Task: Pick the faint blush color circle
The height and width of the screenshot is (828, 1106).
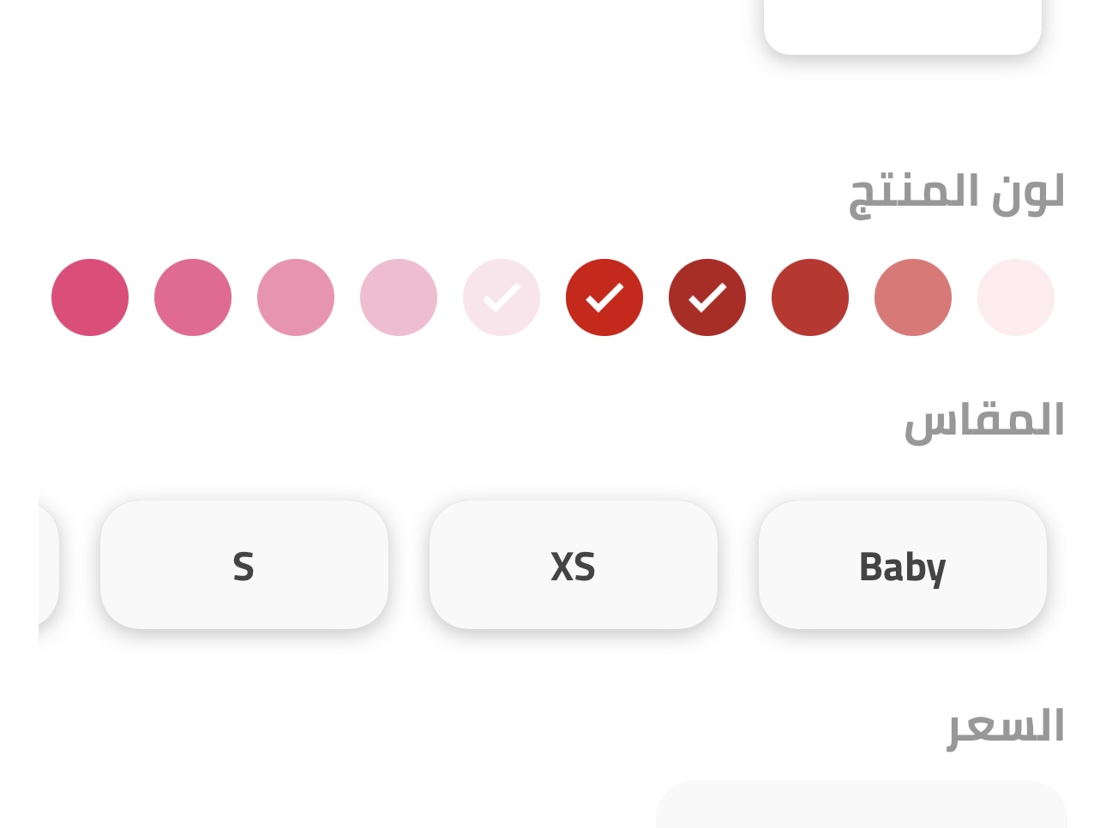Action: pyautogui.click(x=1016, y=297)
